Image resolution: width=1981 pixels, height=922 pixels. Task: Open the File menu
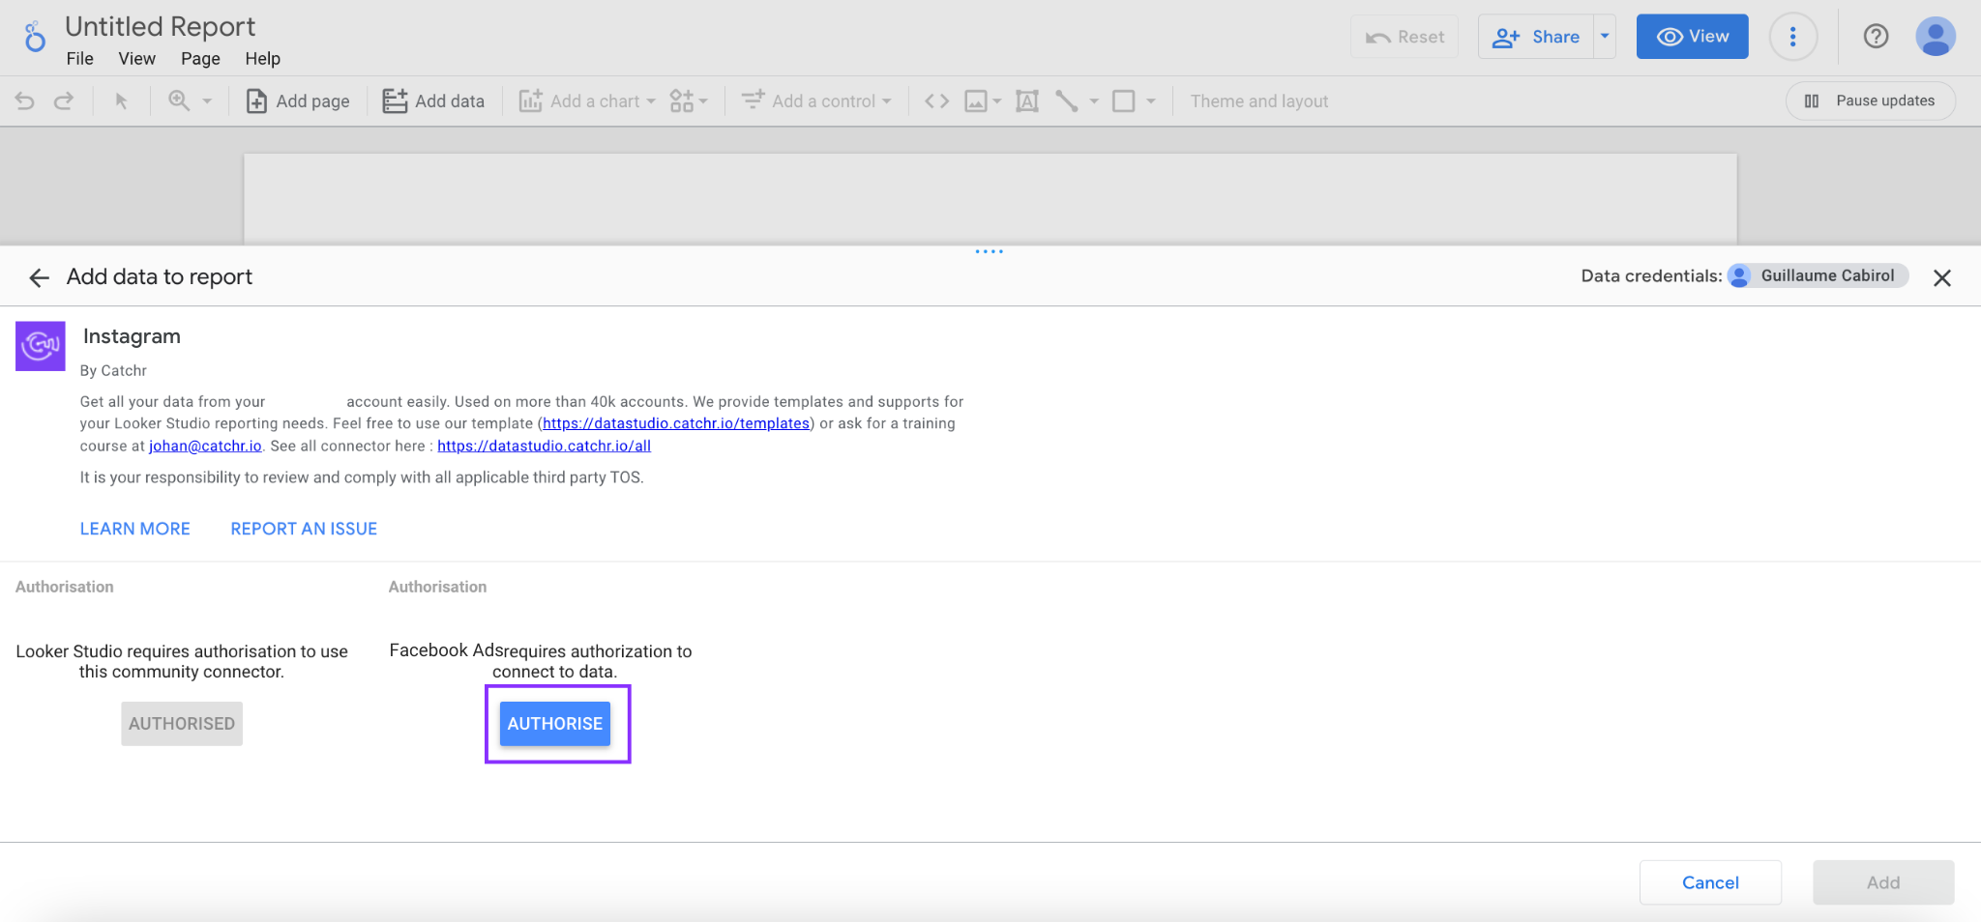[x=79, y=59]
